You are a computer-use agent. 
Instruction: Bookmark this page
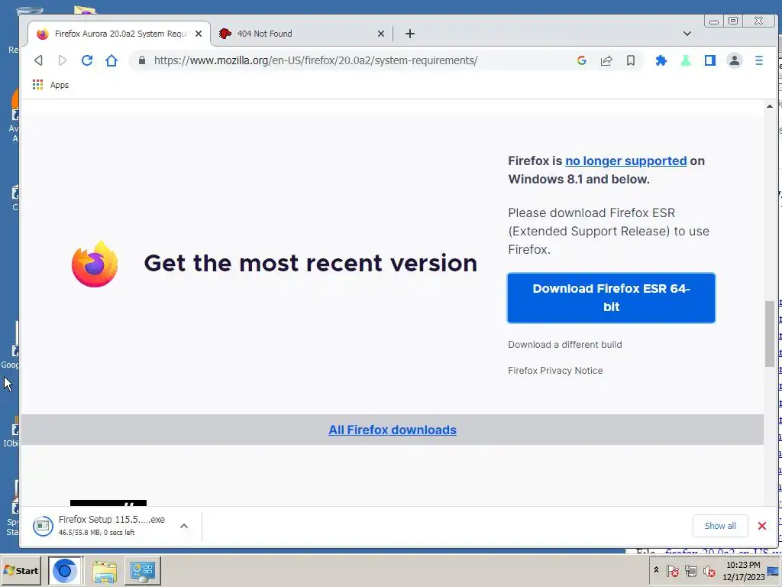(x=631, y=60)
